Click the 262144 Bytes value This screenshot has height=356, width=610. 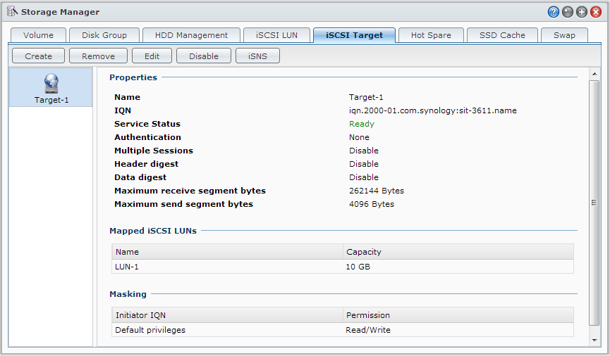click(377, 191)
